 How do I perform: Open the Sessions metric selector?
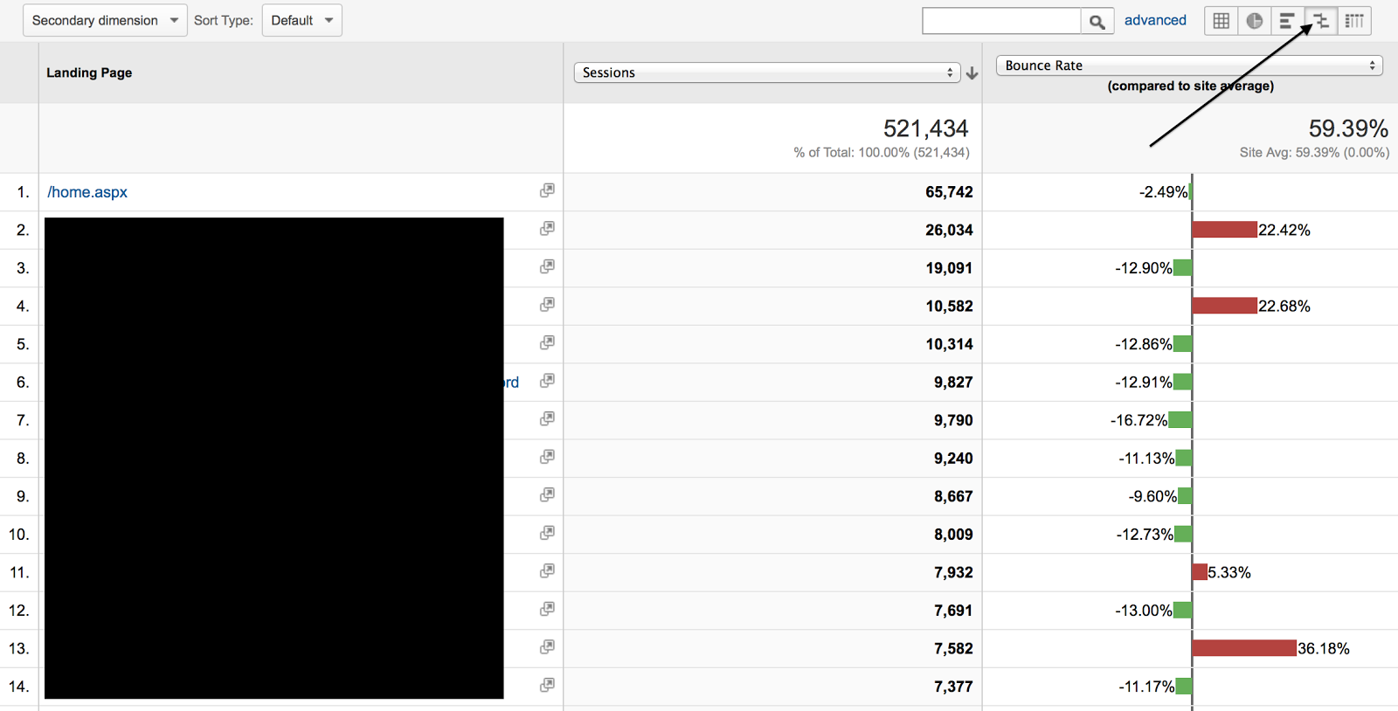coord(767,72)
